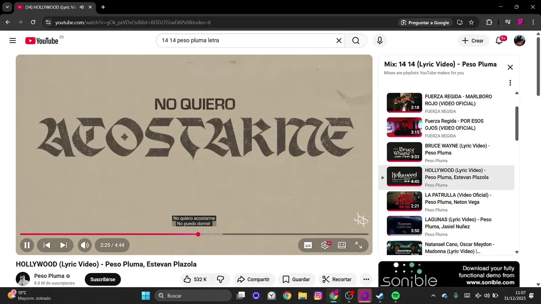Open Chrome extensions puzzle icon
Image resolution: width=541 pixels, height=304 pixels.
[489, 22]
